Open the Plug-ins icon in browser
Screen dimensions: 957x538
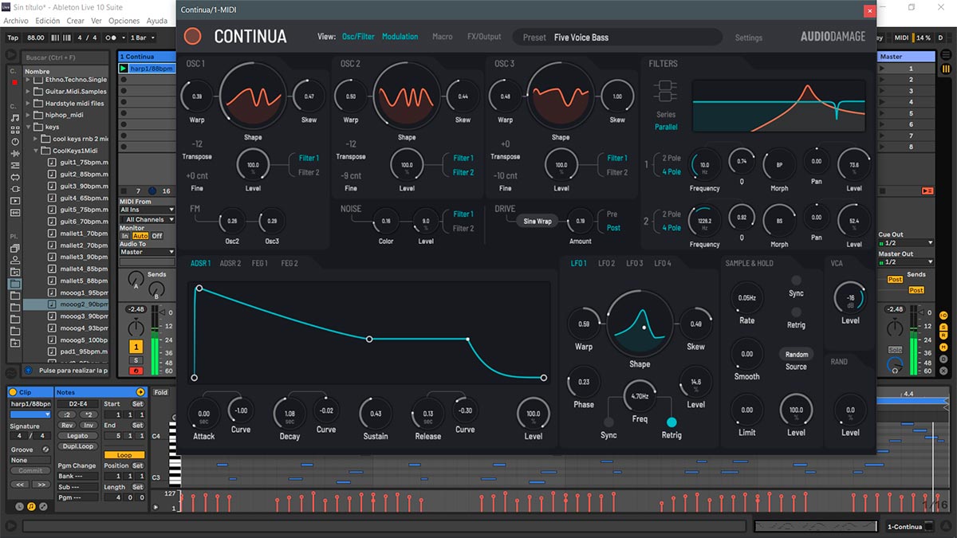coord(14,189)
